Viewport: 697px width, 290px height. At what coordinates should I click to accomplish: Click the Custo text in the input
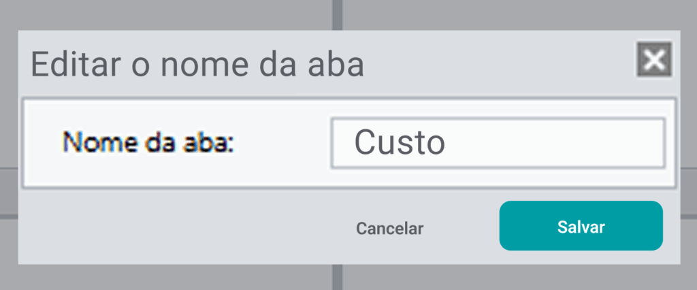(400, 143)
